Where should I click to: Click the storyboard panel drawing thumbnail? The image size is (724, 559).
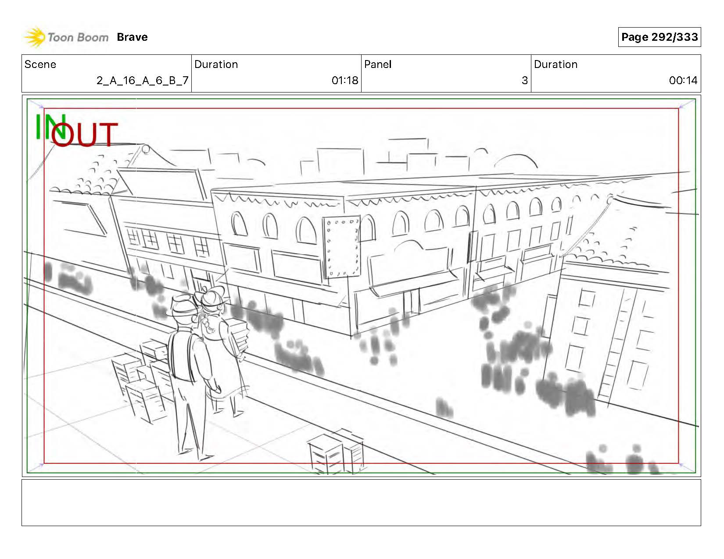pyautogui.click(x=361, y=286)
